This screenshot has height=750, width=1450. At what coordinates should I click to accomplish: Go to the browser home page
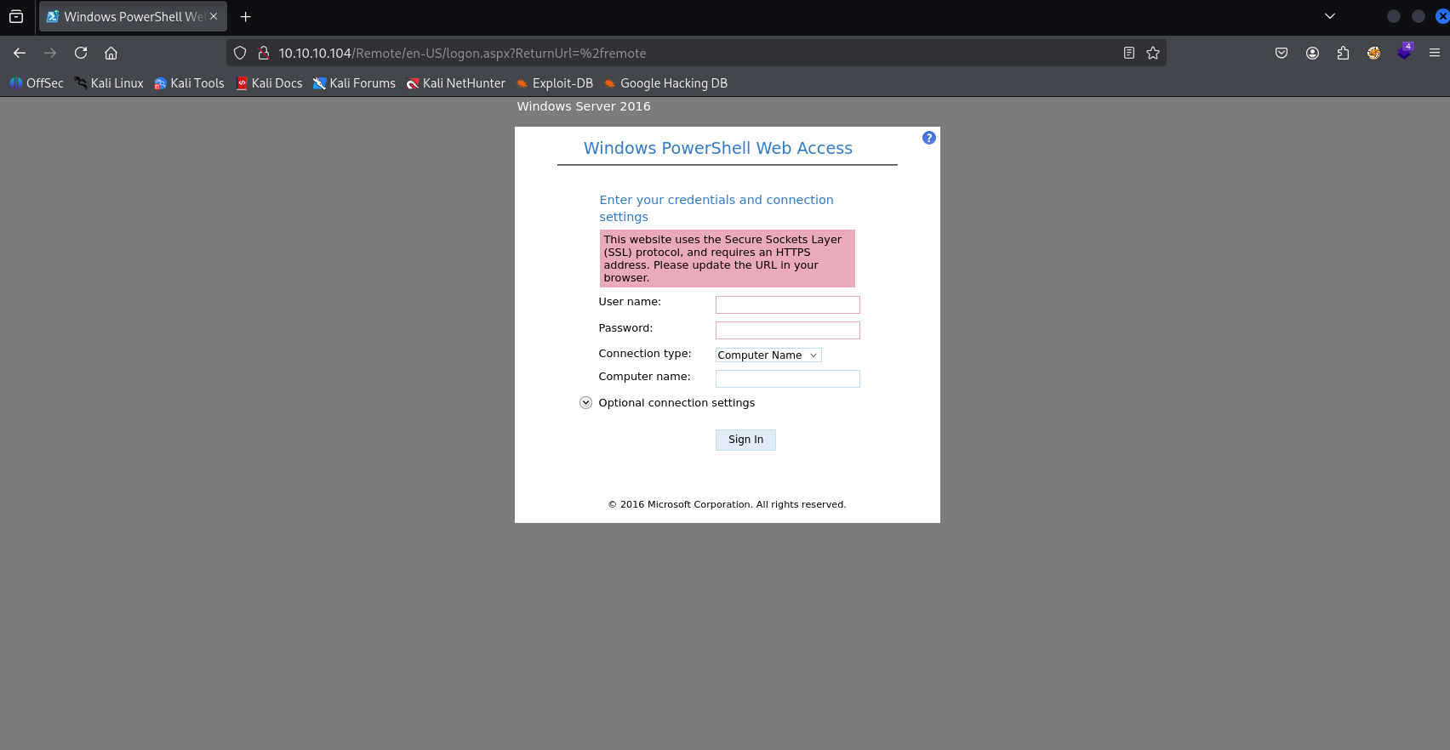pyautogui.click(x=111, y=53)
